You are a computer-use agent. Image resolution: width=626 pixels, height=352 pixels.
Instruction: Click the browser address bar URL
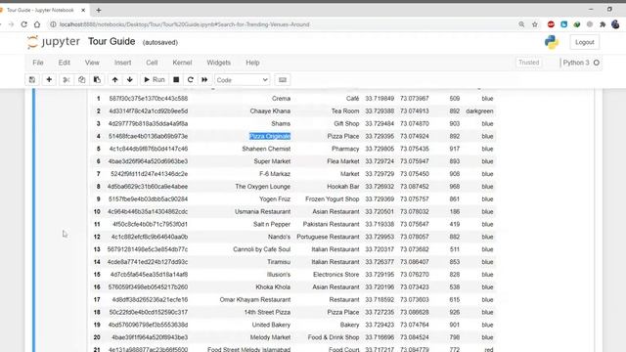tap(185, 24)
